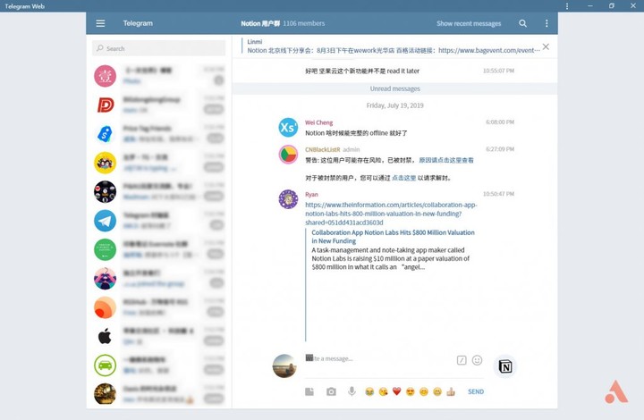
Task: Open the 原因请点击这里查看 link
Action: pyautogui.click(x=446, y=160)
